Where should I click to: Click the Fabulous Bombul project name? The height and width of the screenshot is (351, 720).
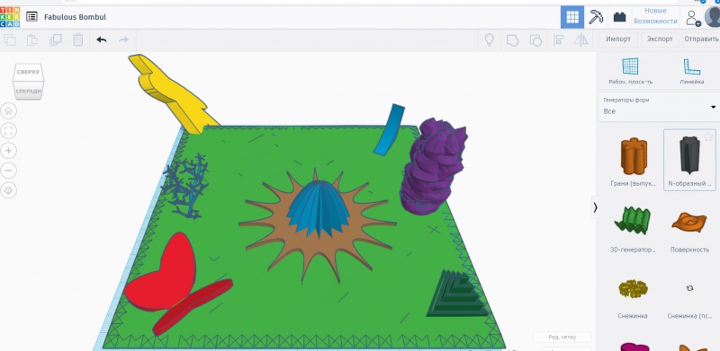[75, 17]
